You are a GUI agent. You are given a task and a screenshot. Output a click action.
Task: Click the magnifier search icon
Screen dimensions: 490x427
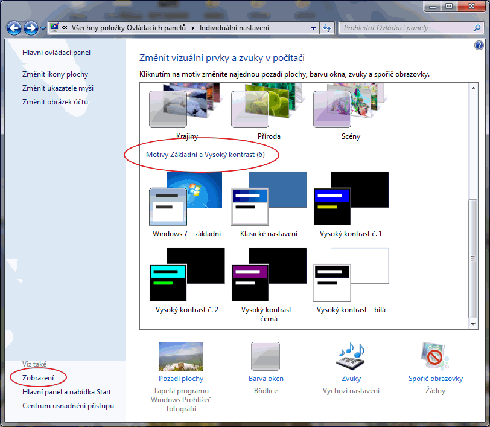tap(477, 28)
